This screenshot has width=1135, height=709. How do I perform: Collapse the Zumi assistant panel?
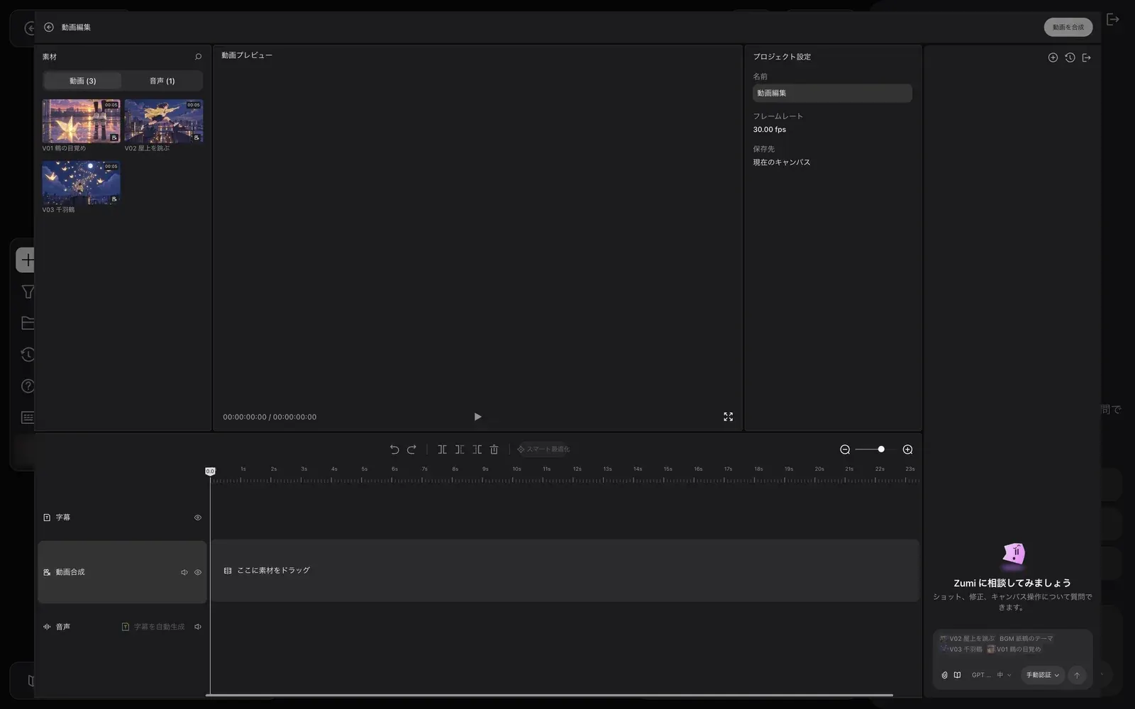pyautogui.click(x=1087, y=57)
